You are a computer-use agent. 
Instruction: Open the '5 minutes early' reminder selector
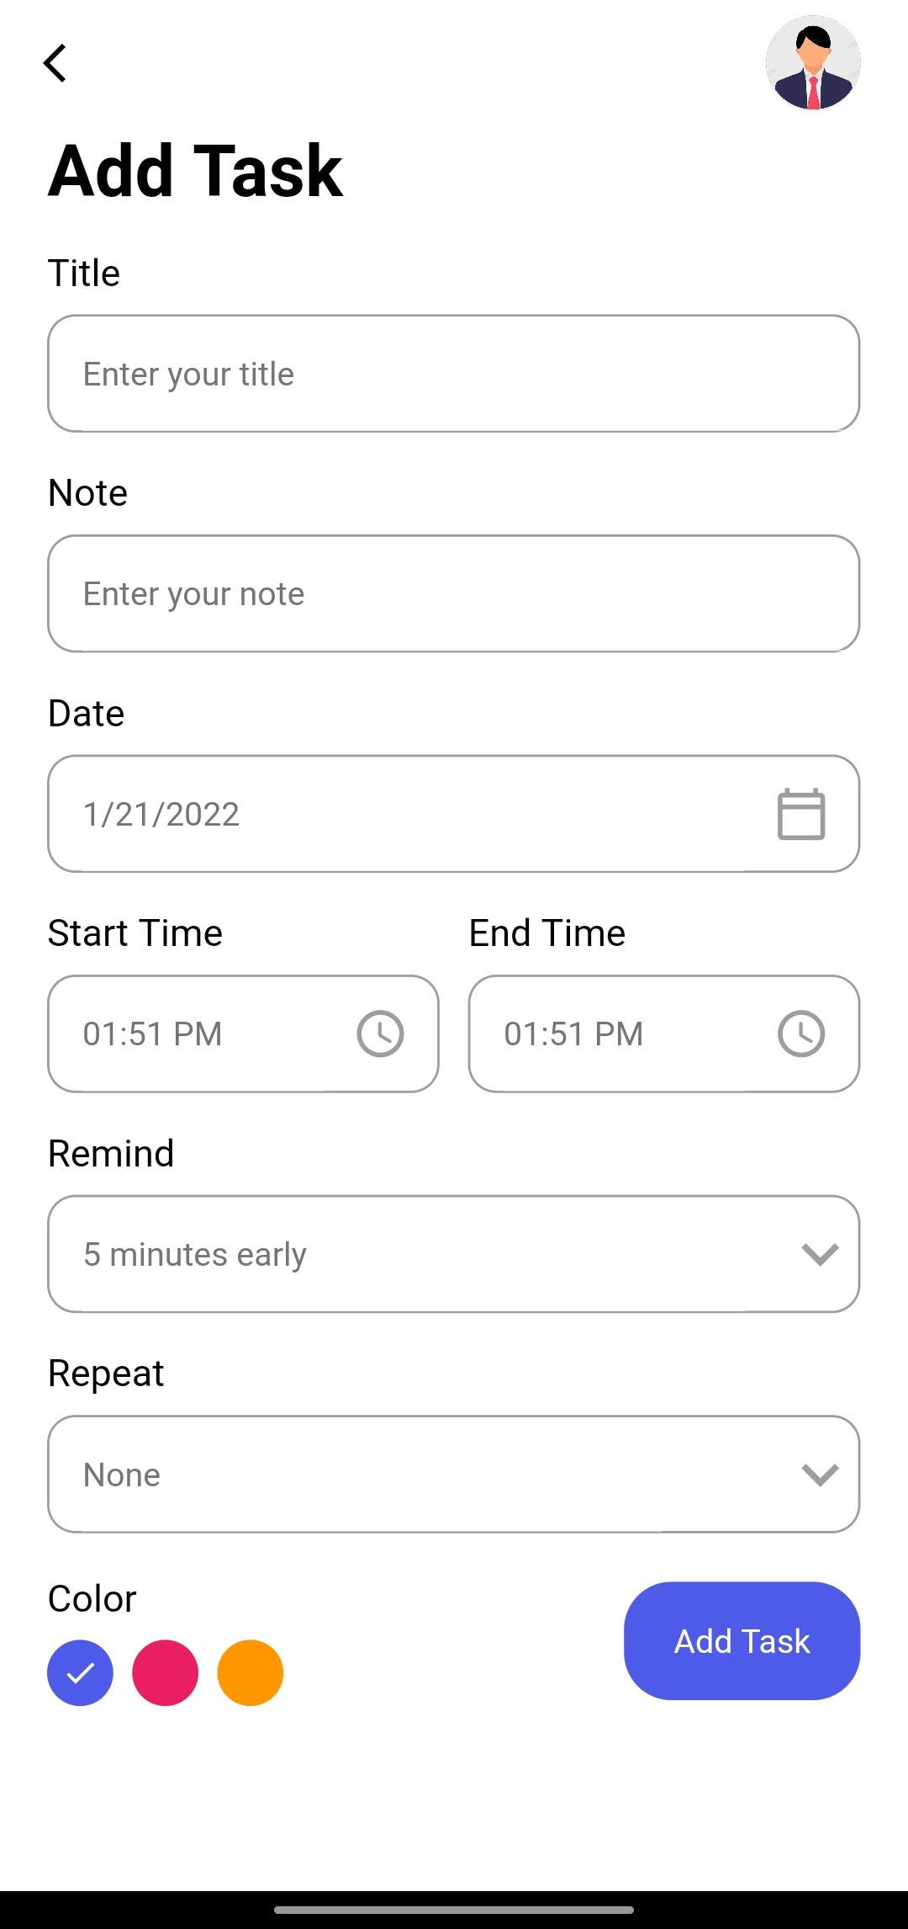[404, 1254]
